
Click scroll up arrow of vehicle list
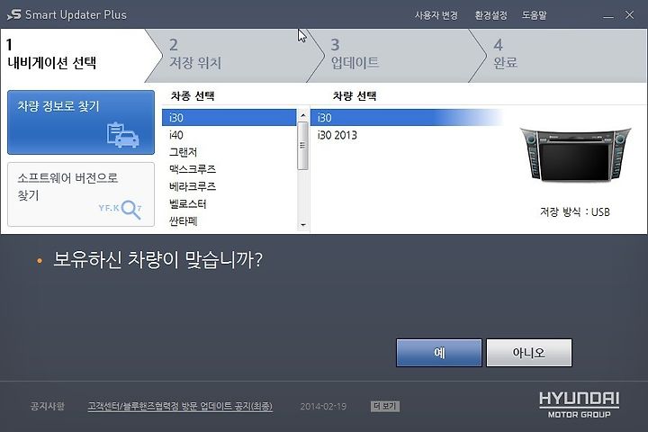pos(303,115)
